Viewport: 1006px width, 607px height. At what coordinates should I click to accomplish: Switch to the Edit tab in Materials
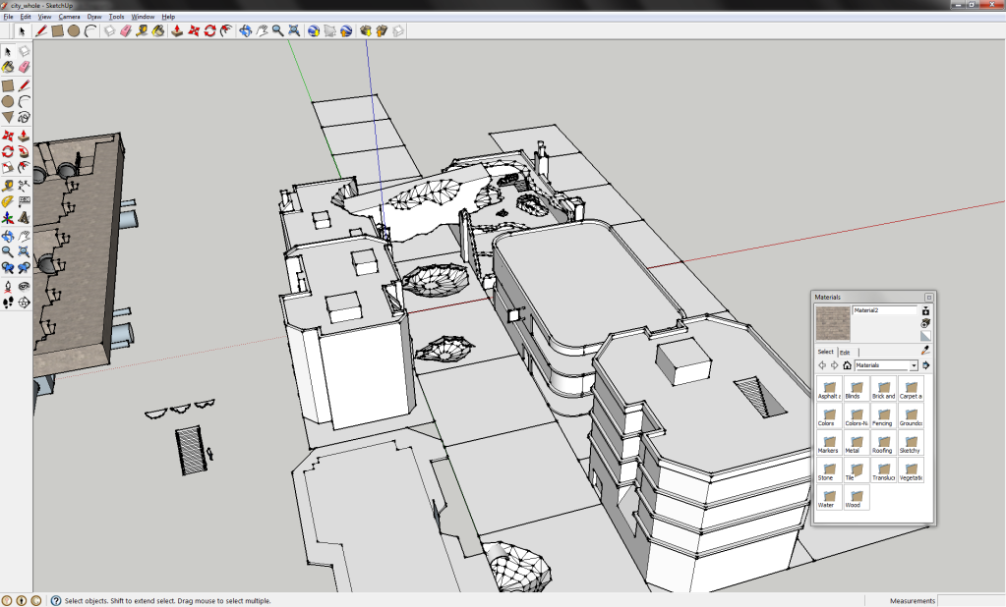[845, 353]
